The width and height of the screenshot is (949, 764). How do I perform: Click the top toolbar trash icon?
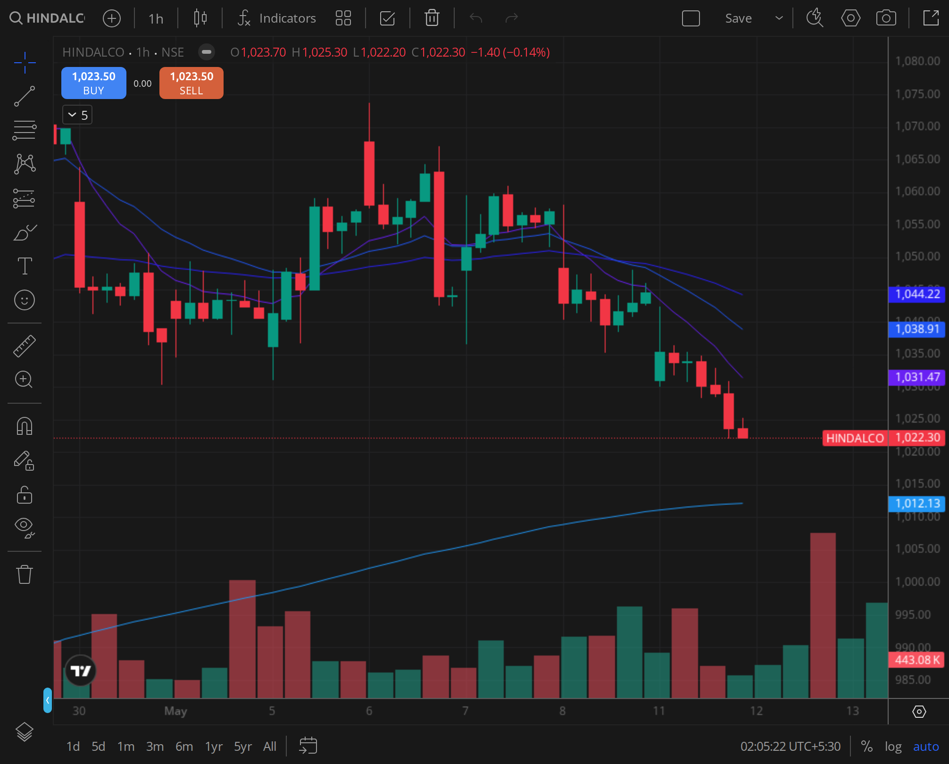[x=432, y=18]
